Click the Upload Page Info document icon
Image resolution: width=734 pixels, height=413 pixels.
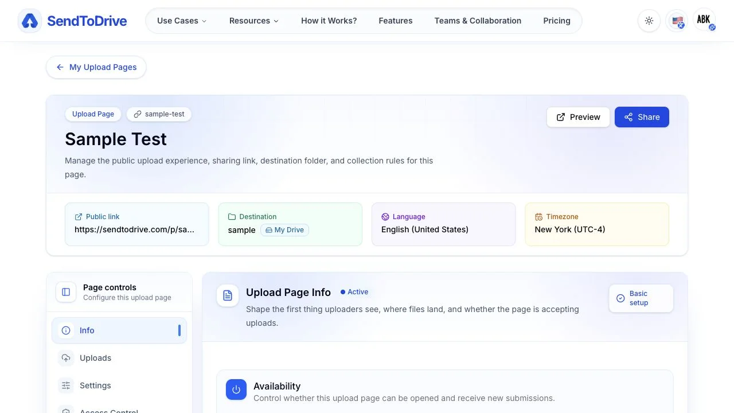[x=228, y=296]
